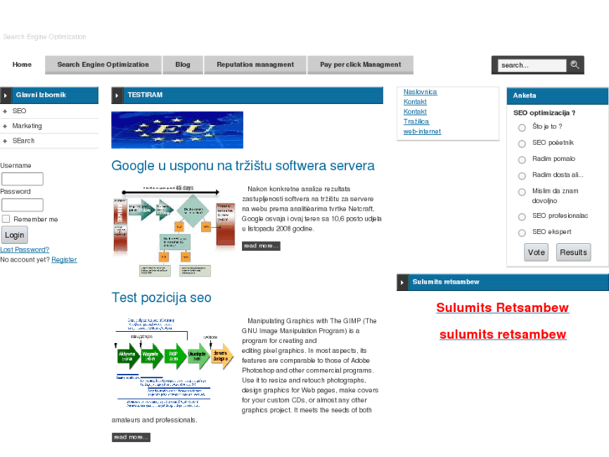Focus the search text box
The image size is (609, 457).
pyautogui.click(x=532, y=65)
